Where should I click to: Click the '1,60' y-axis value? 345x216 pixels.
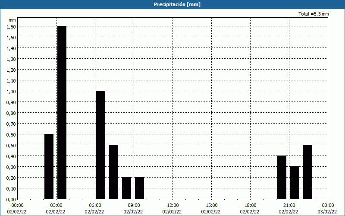[11, 26]
